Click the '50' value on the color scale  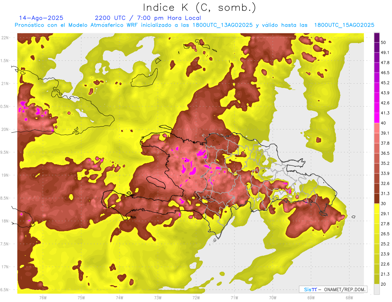point(384,43)
